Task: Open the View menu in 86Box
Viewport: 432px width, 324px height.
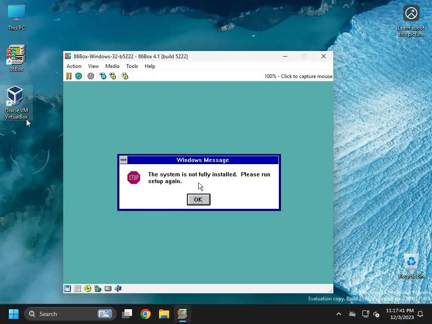Action: point(93,66)
